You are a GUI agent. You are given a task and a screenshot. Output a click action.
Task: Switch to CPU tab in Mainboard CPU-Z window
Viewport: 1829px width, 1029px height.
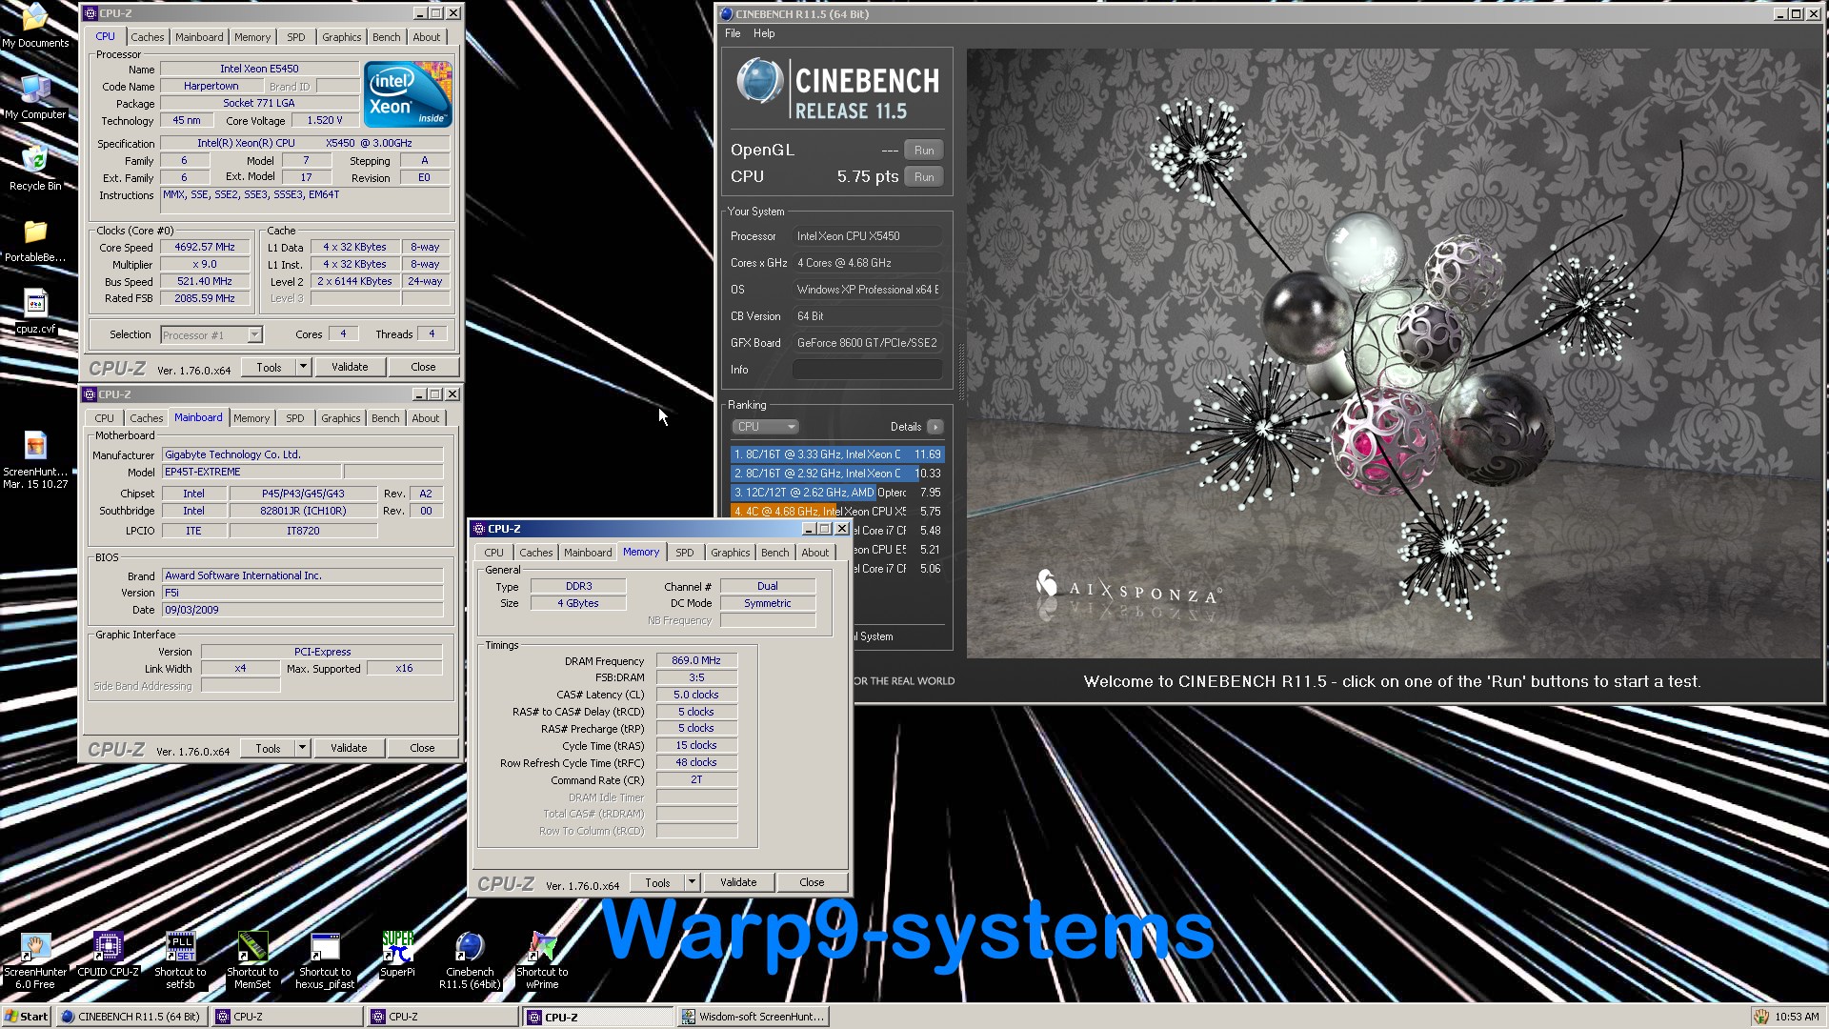(x=104, y=418)
